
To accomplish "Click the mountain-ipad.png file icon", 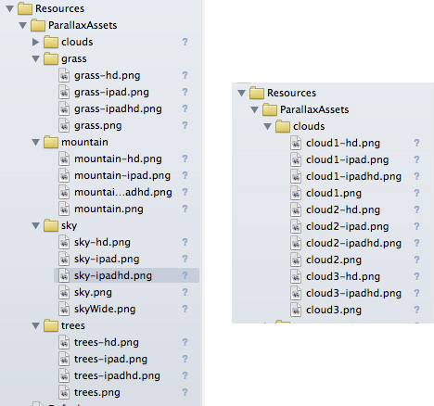I will (64, 175).
